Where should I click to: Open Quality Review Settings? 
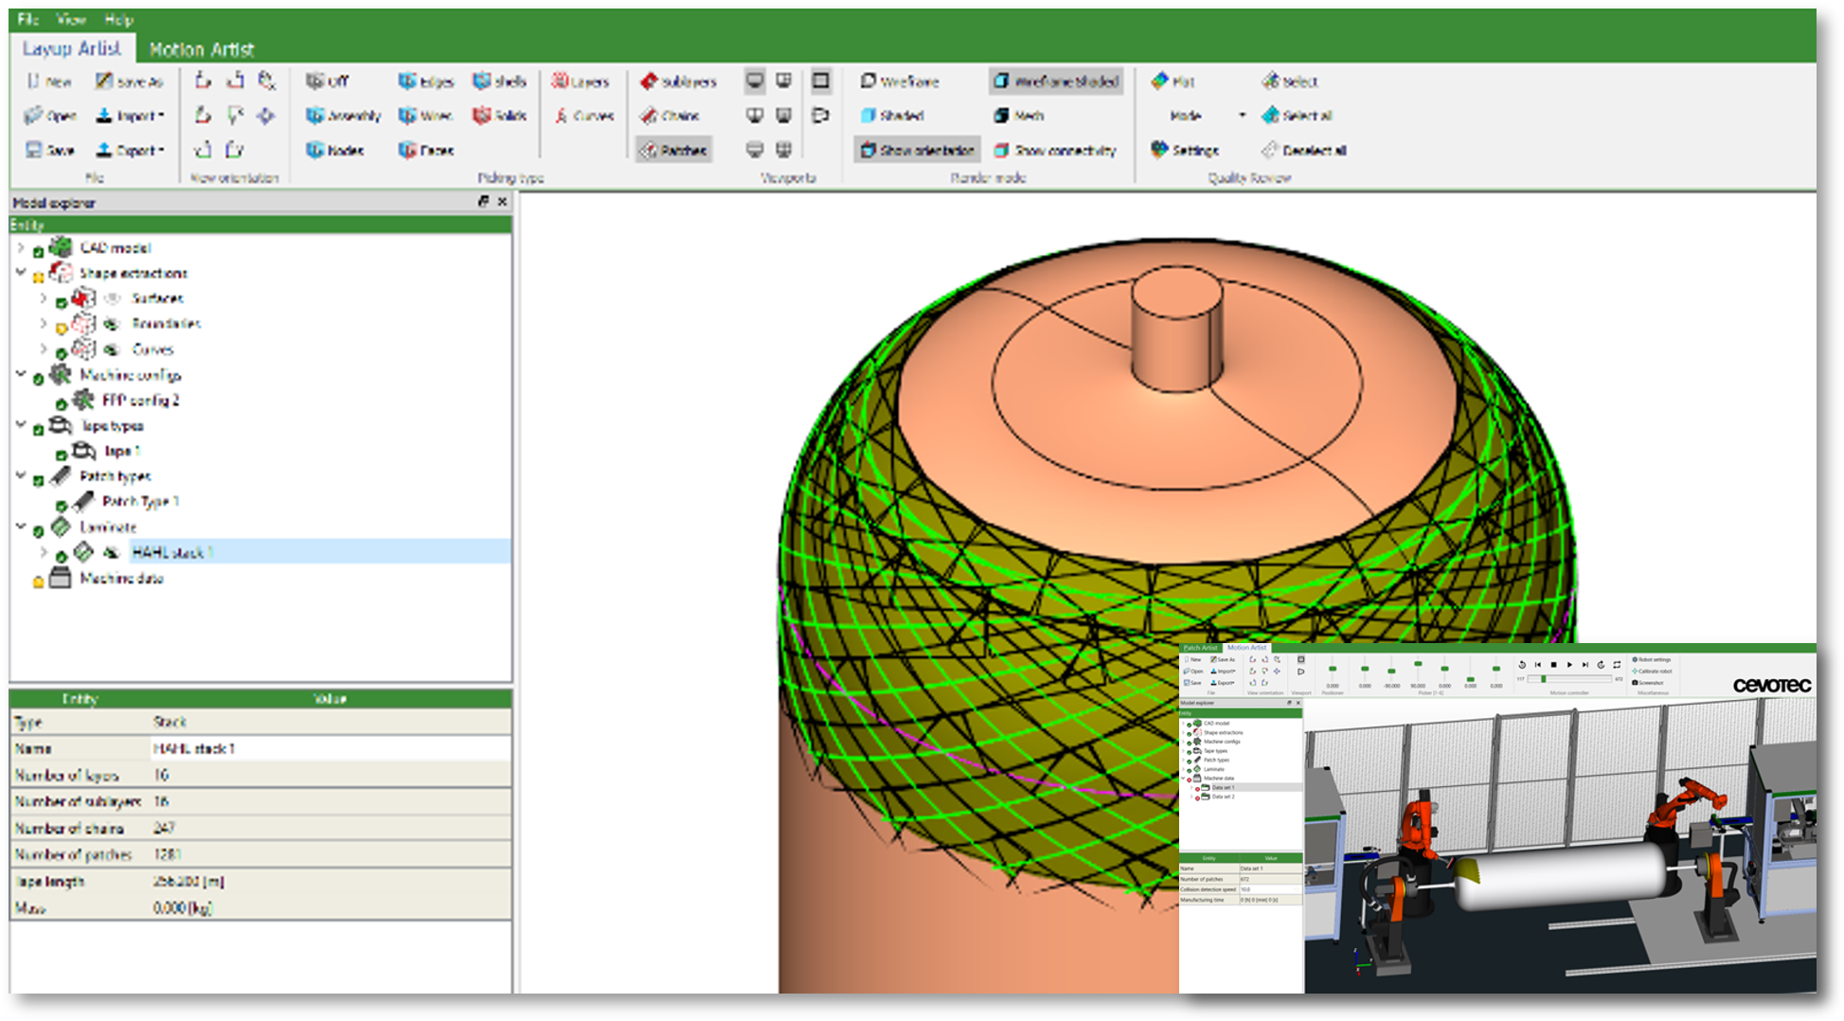(x=1185, y=150)
